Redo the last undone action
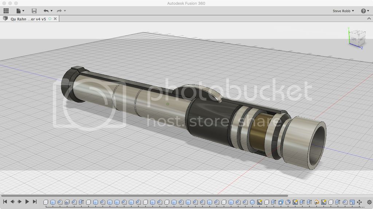 click(59, 11)
